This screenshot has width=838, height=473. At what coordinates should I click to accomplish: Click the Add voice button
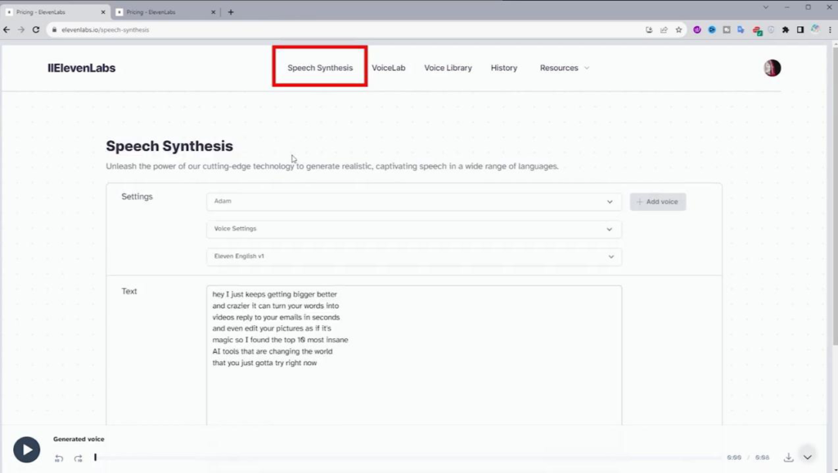coord(657,202)
